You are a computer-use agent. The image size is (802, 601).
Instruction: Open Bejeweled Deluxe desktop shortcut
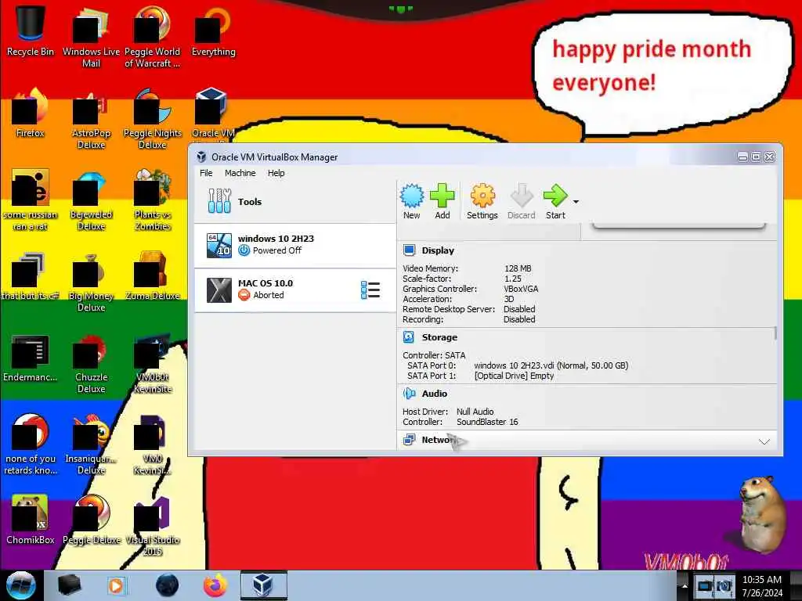click(x=91, y=202)
